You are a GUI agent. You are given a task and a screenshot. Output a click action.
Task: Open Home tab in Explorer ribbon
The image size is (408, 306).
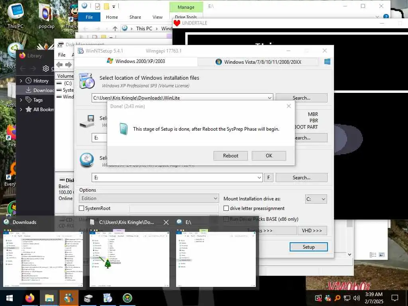(x=112, y=17)
